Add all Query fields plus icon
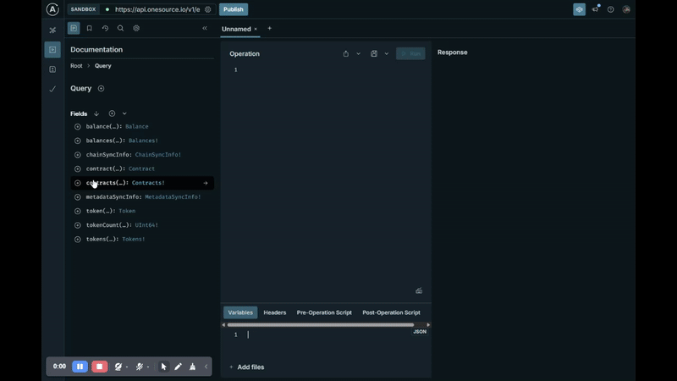Image resolution: width=677 pixels, height=381 pixels. pyautogui.click(x=112, y=113)
